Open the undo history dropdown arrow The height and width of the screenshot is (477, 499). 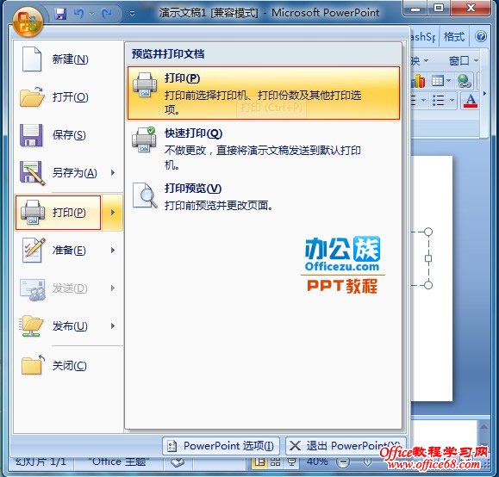[91, 14]
